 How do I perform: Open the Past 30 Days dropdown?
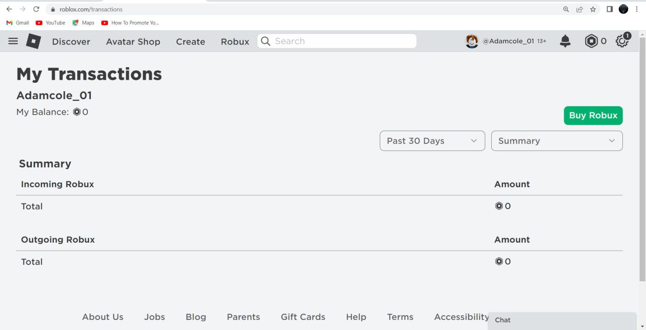432,141
